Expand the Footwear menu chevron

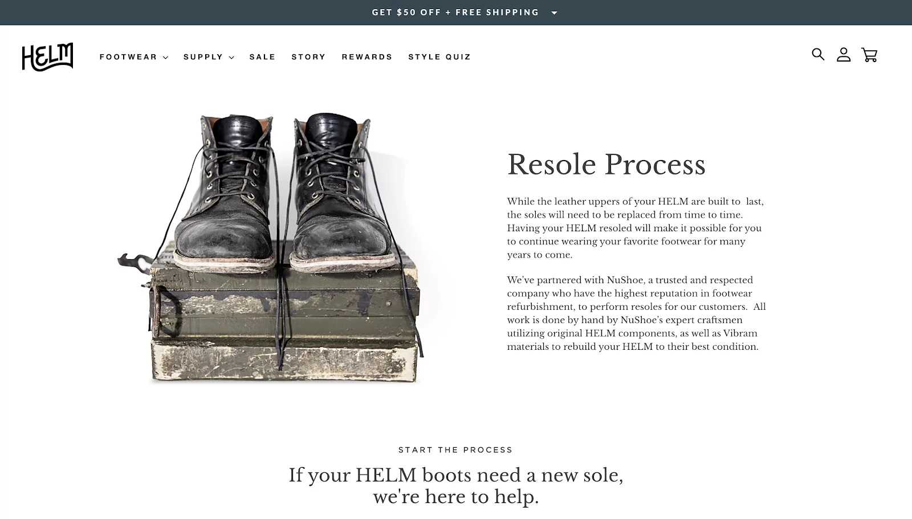(x=165, y=58)
